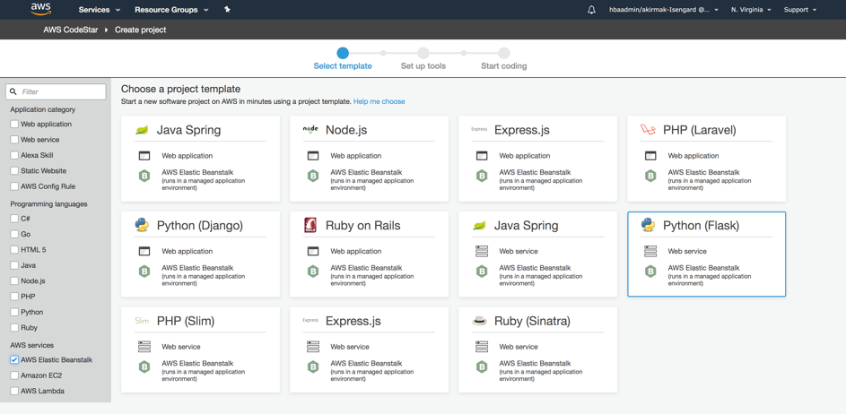This screenshot has height=414, width=846.
Task: Click the Help me choose link
Action: (379, 101)
